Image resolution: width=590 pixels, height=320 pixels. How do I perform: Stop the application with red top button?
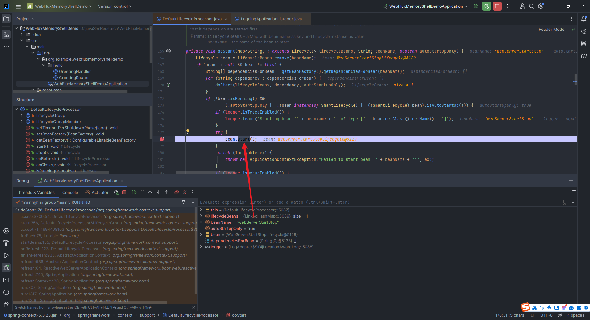point(497,6)
